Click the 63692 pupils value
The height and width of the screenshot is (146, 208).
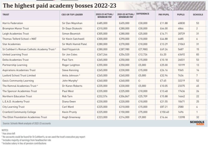(x=181, y=55)
